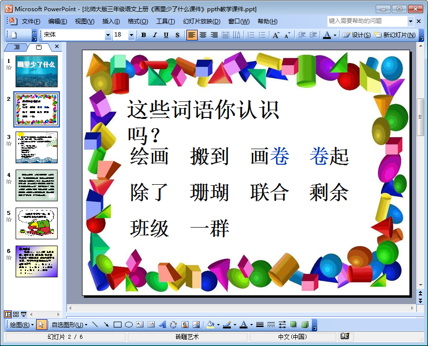Screen dimensions: 428x346
Task: Select slide 5 thumbnail with frog
Action: [37, 223]
